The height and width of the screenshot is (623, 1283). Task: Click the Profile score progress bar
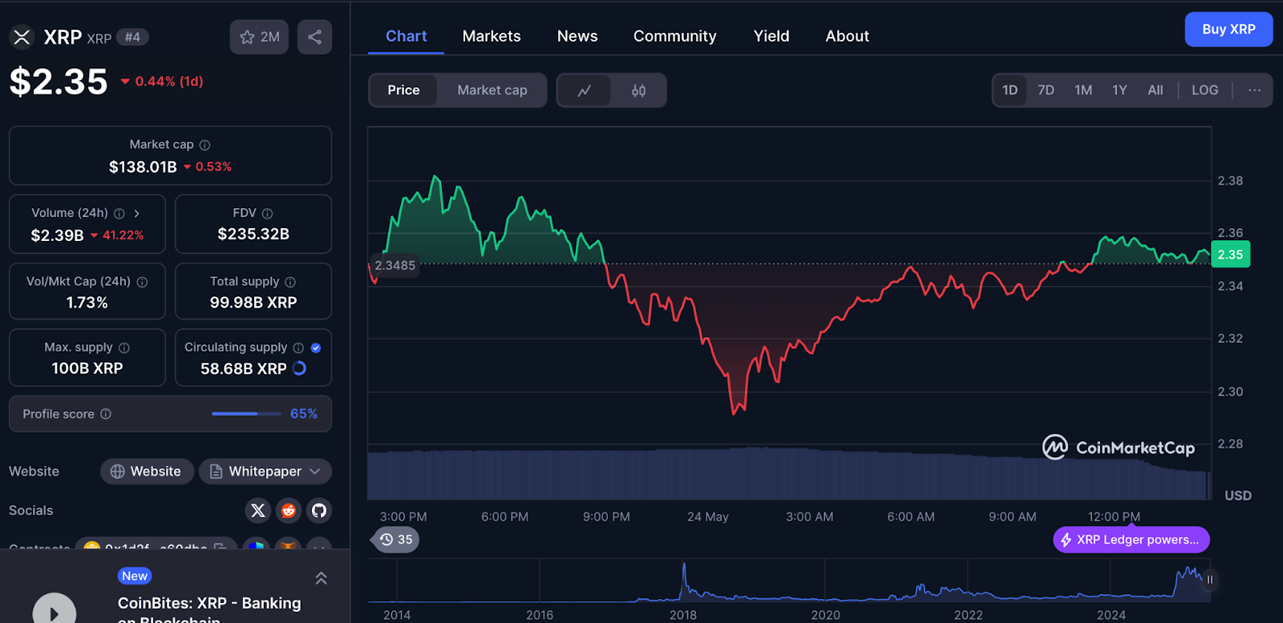click(x=246, y=414)
